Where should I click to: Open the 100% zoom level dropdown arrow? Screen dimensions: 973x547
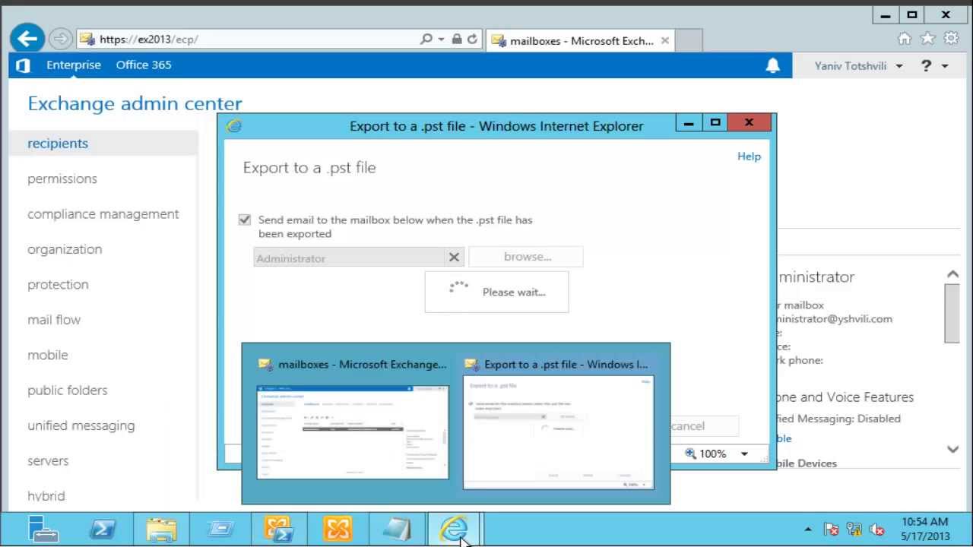click(744, 454)
